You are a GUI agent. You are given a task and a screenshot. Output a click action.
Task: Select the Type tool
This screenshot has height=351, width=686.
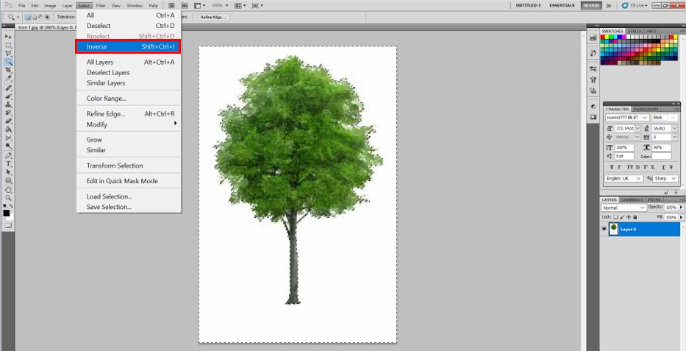pyautogui.click(x=8, y=163)
